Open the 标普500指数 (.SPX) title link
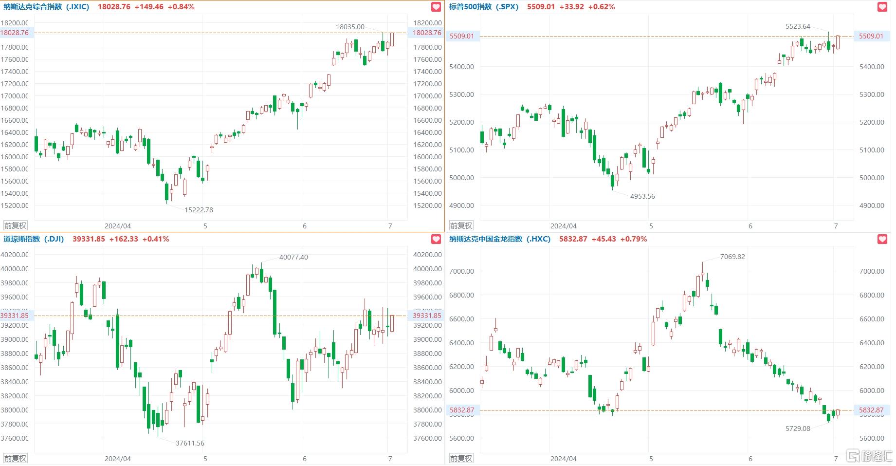Viewport: 896px width, 466px height. [x=484, y=7]
